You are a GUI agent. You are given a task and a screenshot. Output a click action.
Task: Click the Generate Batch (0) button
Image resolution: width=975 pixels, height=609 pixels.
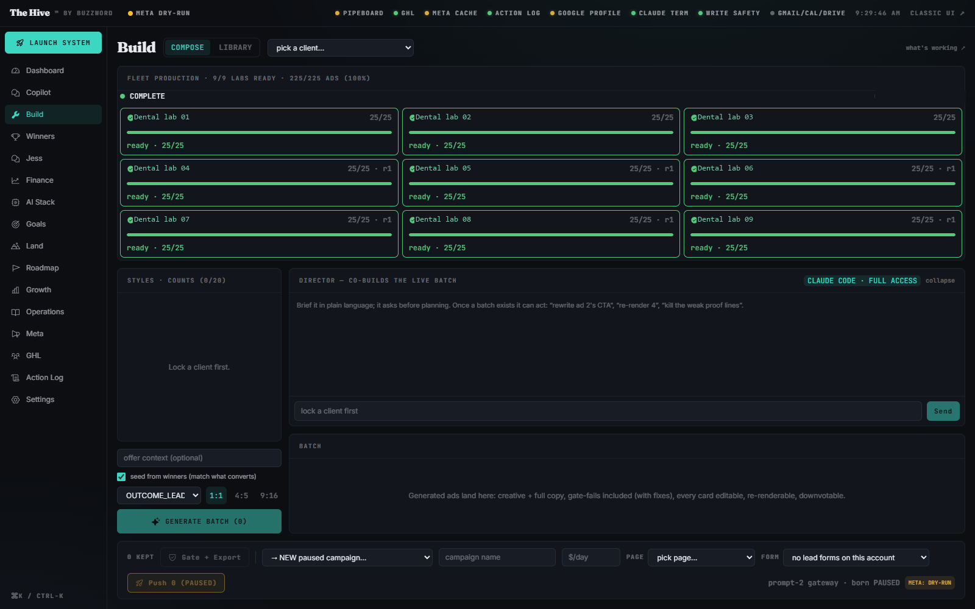click(199, 521)
